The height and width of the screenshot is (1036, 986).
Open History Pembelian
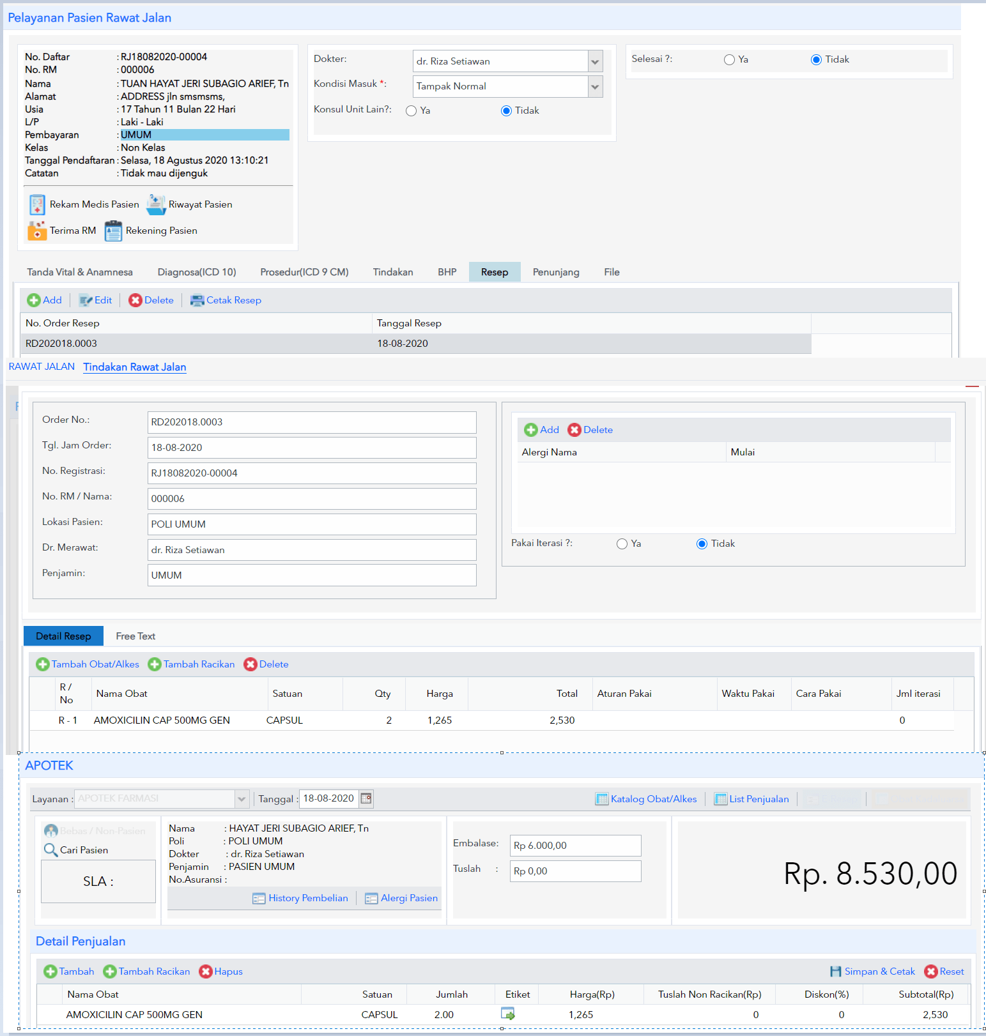[300, 898]
